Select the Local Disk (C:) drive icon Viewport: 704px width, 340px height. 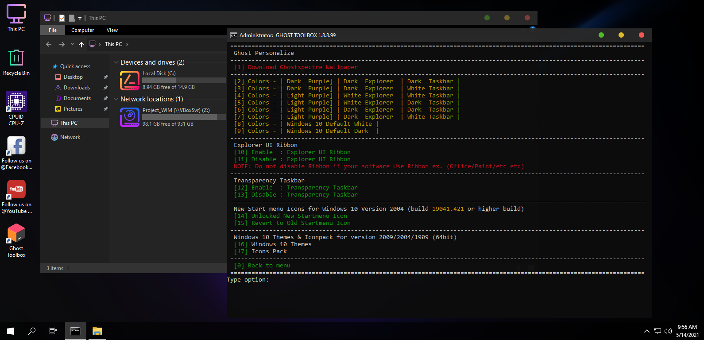pyautogui.click(x=130, y=80)
